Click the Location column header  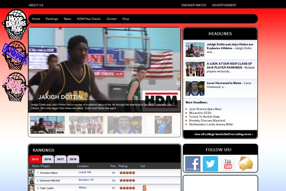tap(83, 166)
